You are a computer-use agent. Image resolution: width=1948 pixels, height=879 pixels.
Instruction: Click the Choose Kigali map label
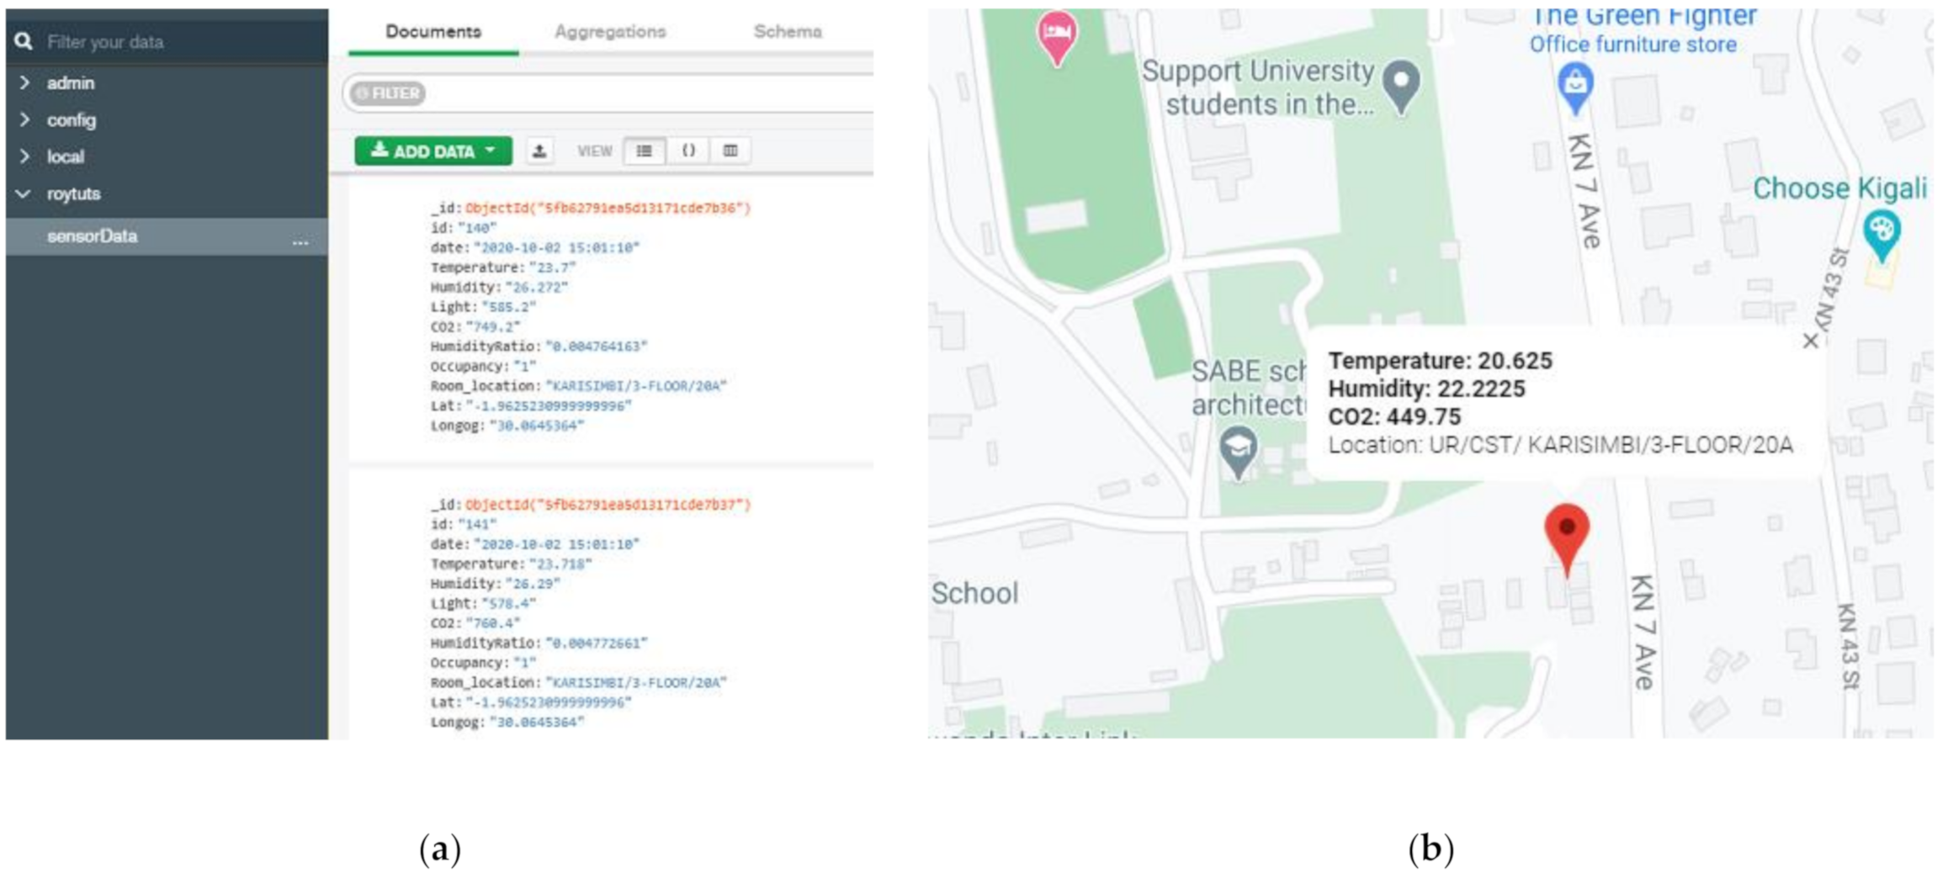[1839, 188]
